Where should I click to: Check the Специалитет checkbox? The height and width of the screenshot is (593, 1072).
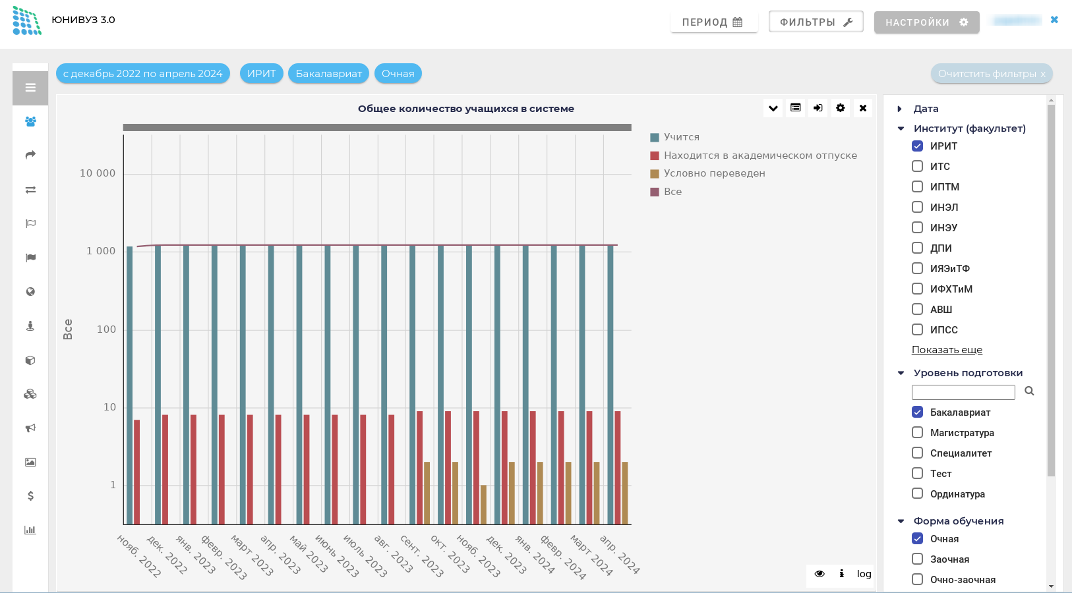(x=917, y=453)
